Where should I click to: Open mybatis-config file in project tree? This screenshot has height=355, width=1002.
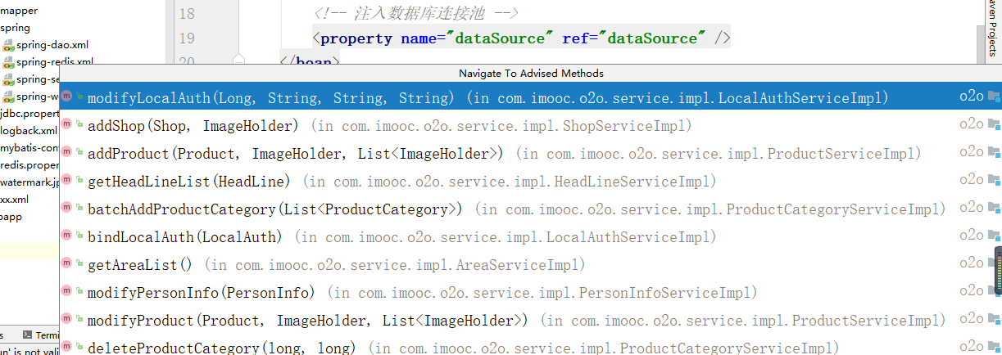(x=29, y=148)
